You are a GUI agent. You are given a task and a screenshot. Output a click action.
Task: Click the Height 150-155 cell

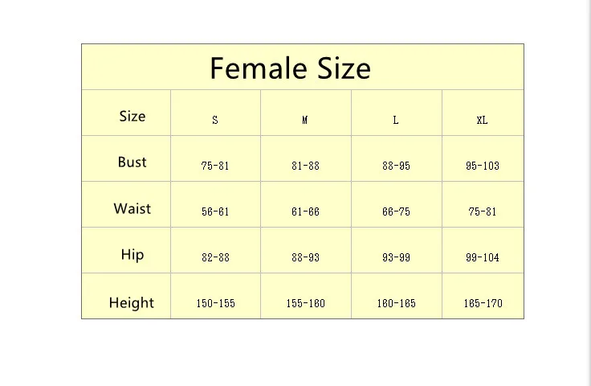tap(215, 303)
